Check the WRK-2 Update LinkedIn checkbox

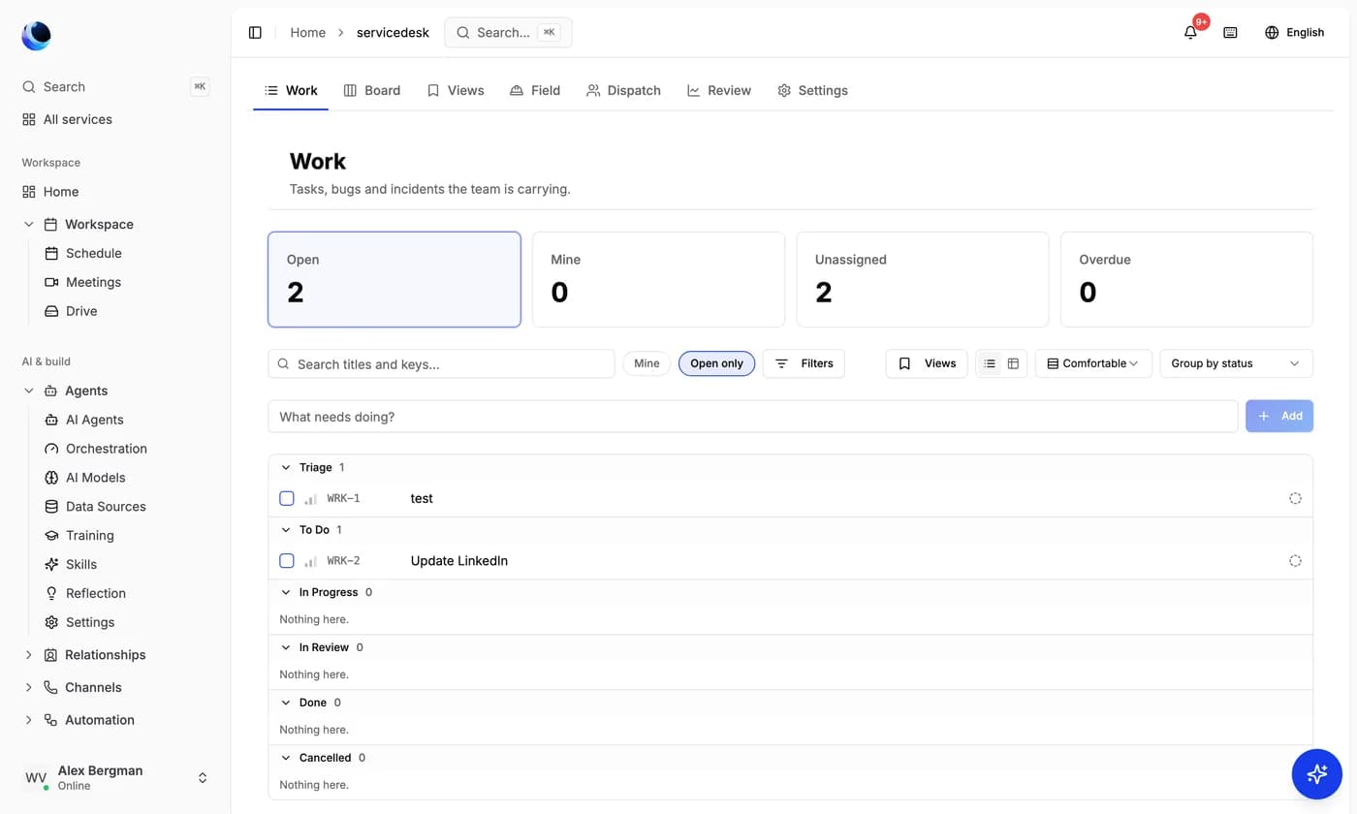coord(287,561)
